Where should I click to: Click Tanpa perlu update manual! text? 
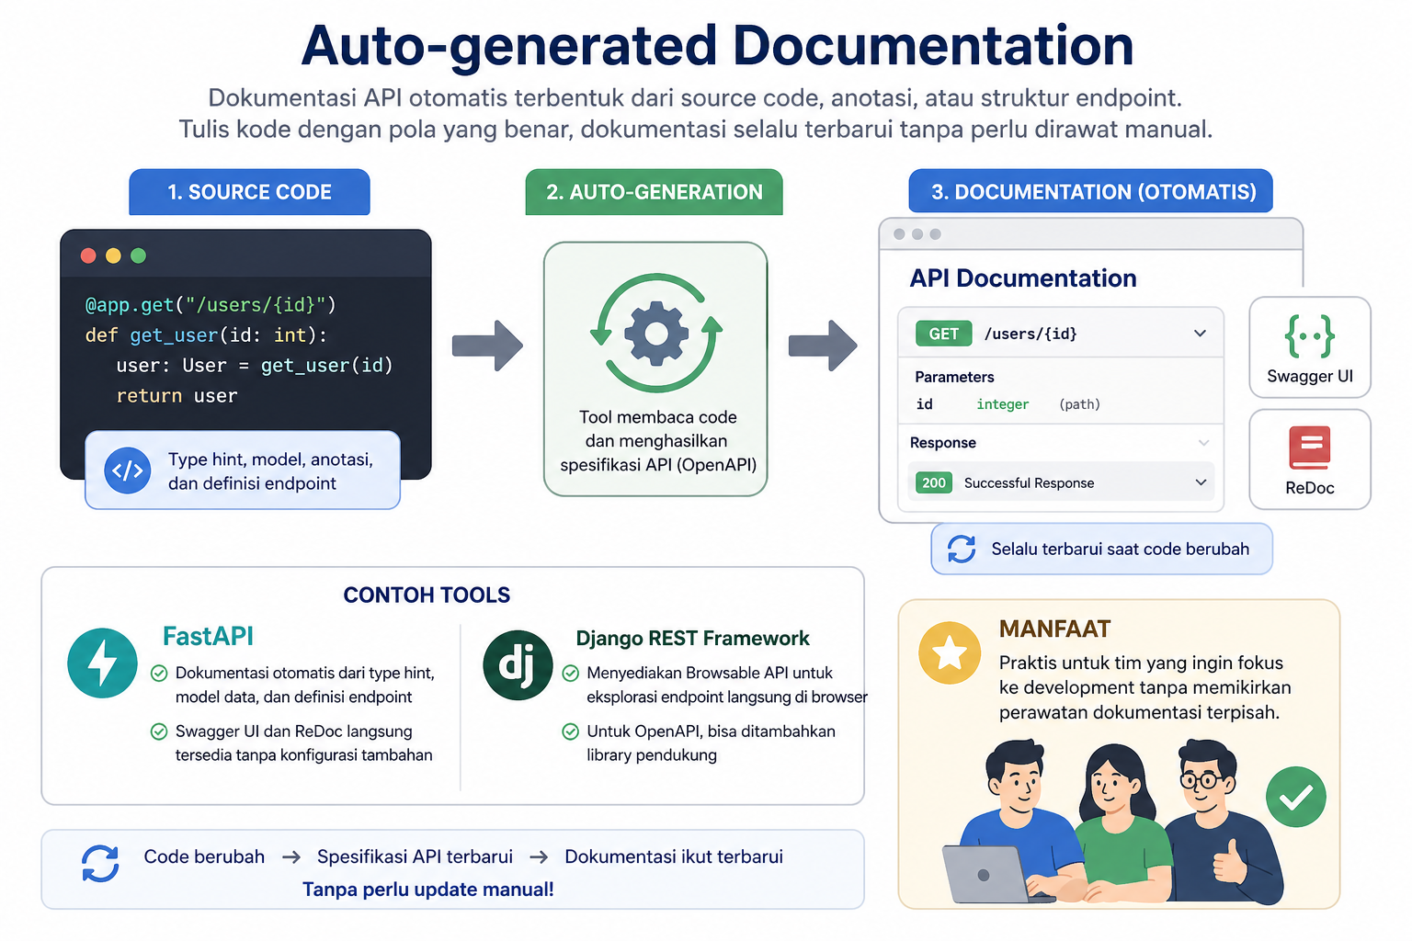[x=428, y=890]
